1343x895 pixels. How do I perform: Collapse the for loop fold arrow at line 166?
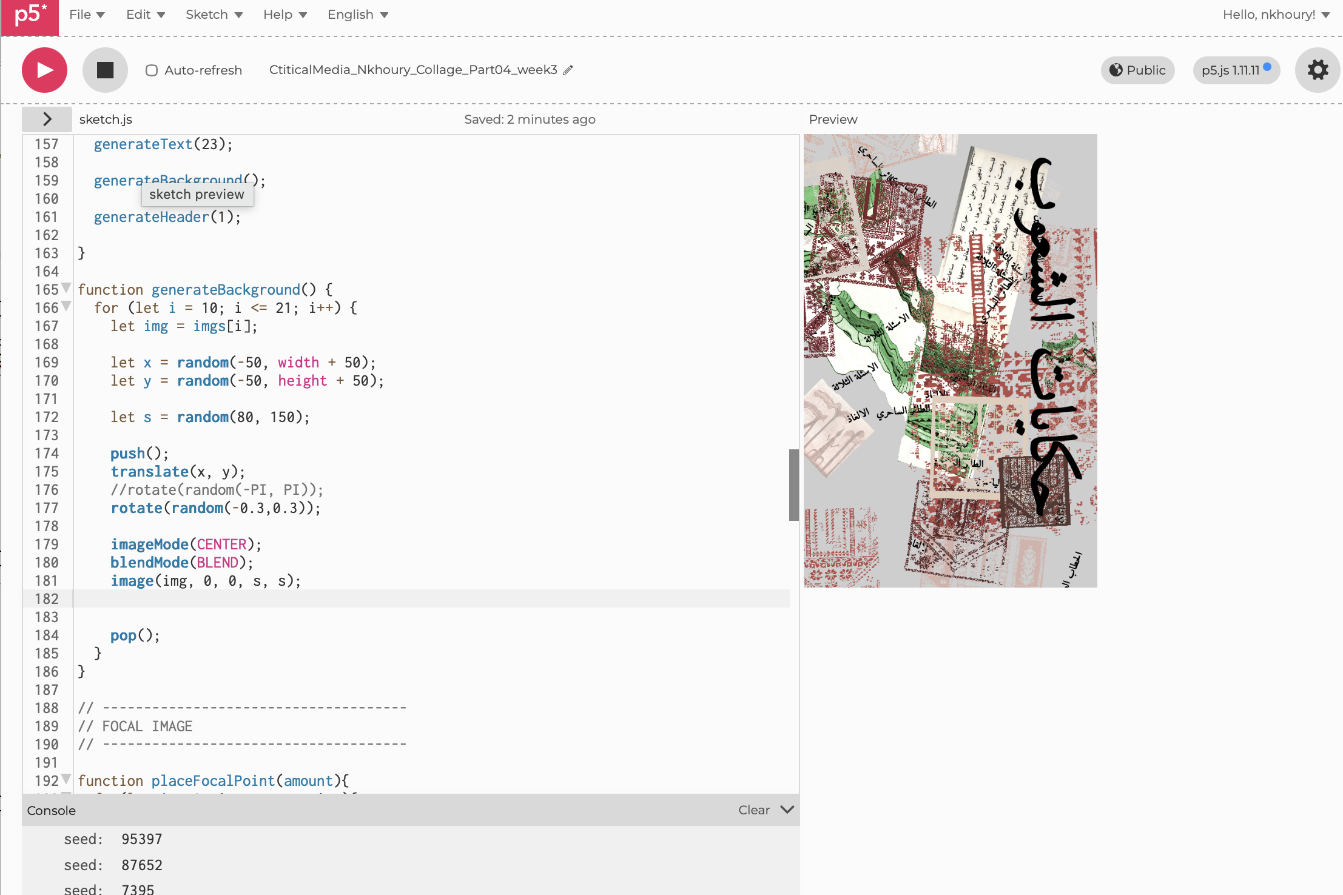[x=66, y=306]
